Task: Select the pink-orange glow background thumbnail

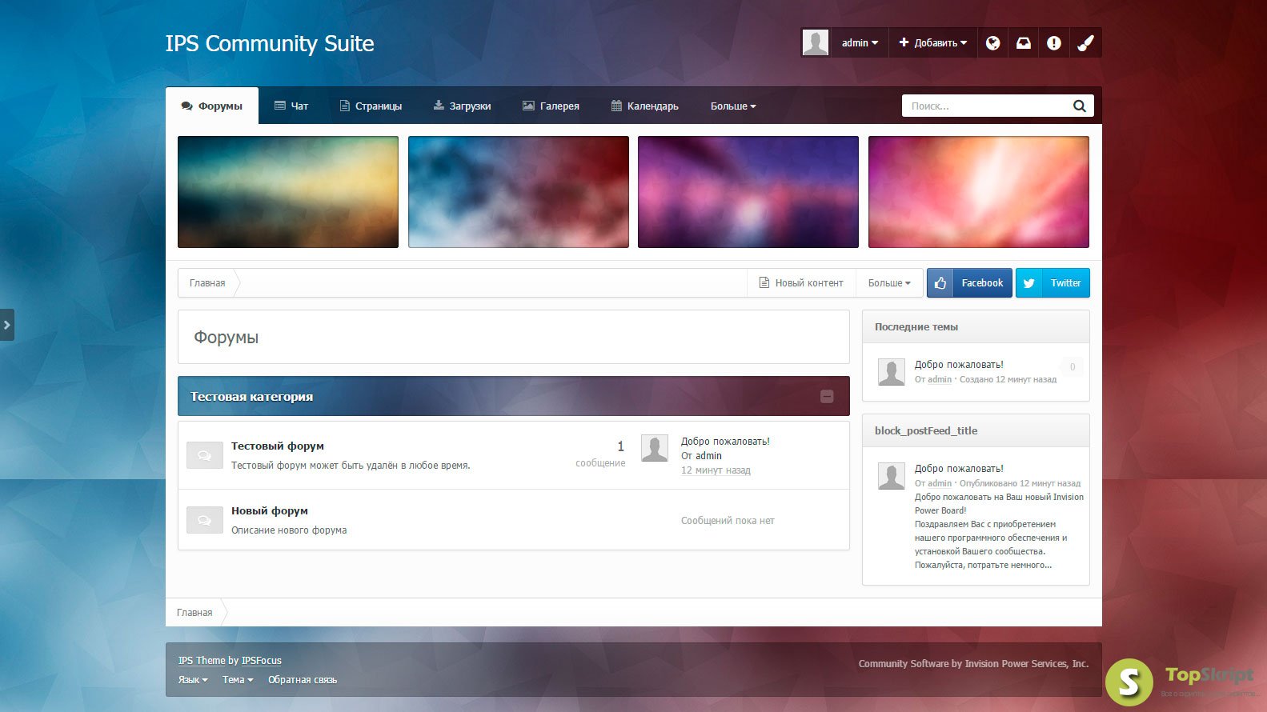Action: pos(979,192)
